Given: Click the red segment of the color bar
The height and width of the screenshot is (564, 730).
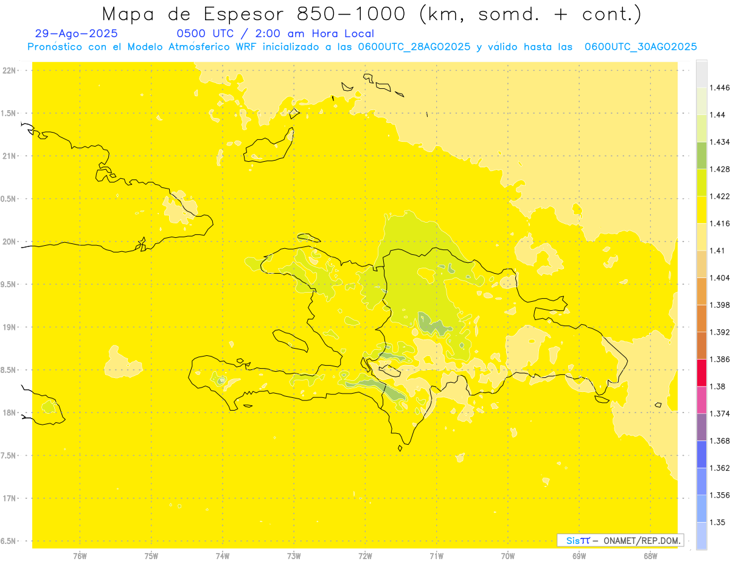Looking at the screenshot, I should tap(701, 372).
